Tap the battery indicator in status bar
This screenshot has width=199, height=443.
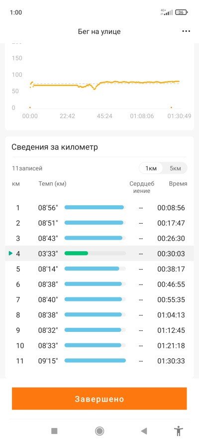coord(182,12)
